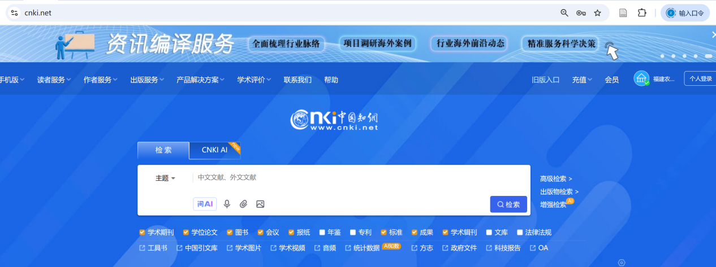Switch to the CNKI AI tab
The height and width of the screenshot is (267, 716).
click(x=215, y=150)
